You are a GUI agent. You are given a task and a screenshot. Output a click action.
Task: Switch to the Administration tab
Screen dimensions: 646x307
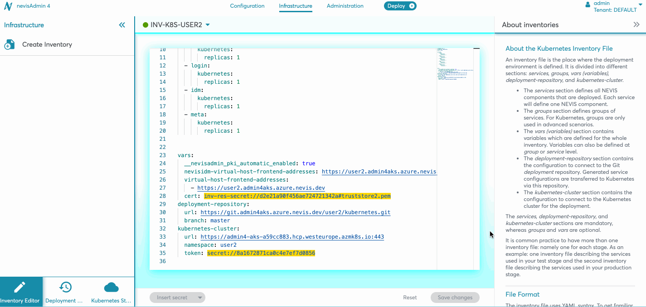345,6
